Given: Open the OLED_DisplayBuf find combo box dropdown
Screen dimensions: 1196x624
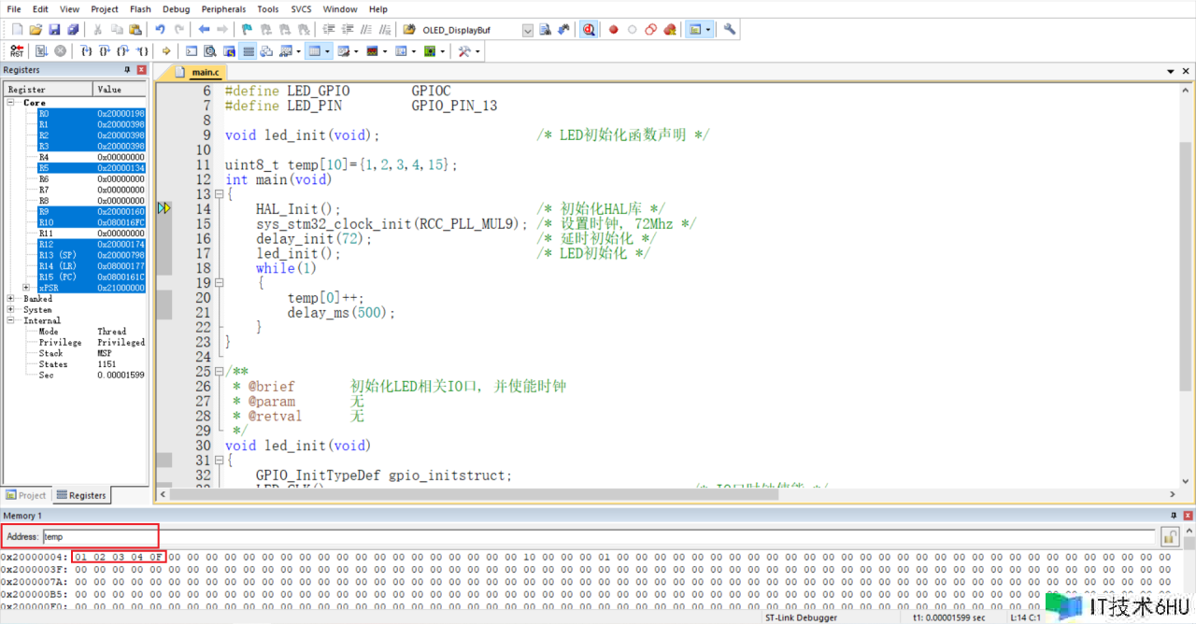Looking at the screenshot, I should pos(527,30).
